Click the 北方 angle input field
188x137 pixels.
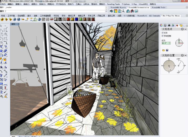pos(165,43)
